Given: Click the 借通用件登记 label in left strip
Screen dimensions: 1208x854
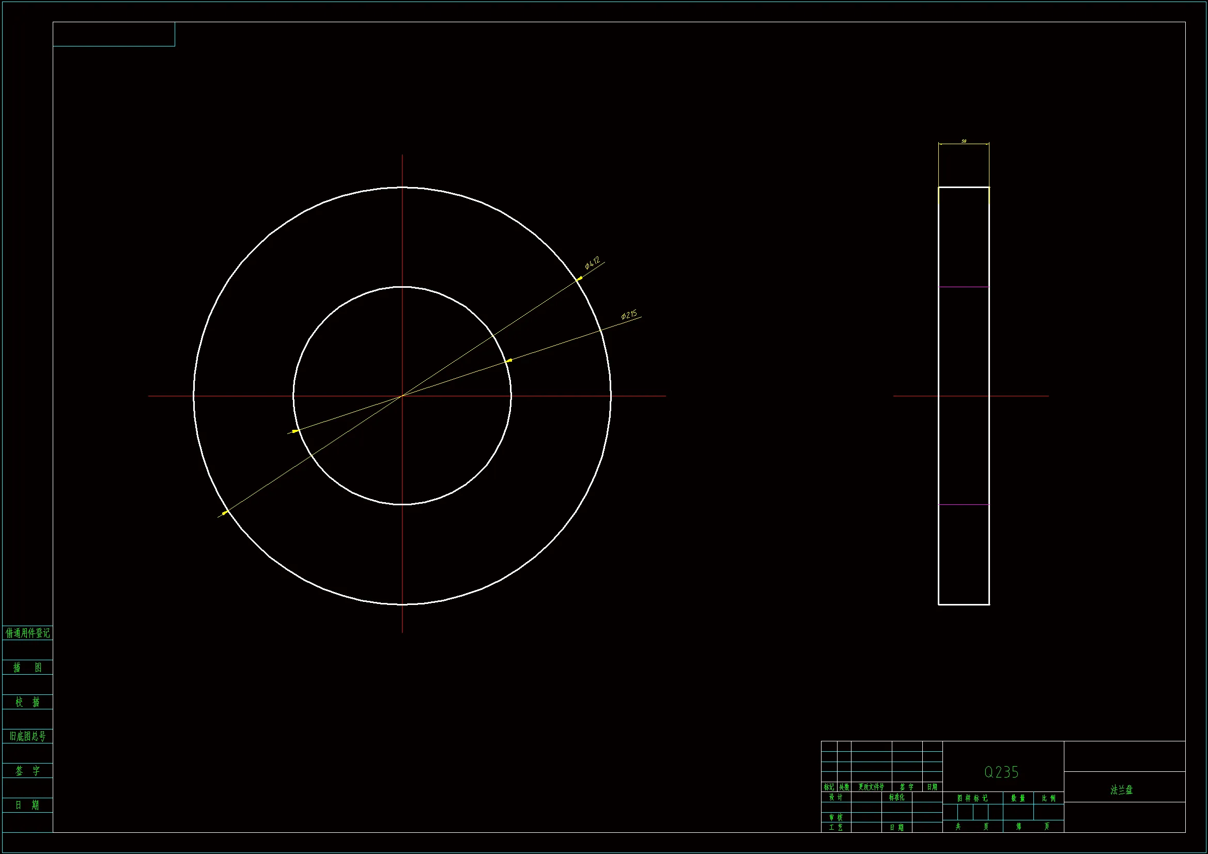Looking at the screenshot, I should [27, 633].
